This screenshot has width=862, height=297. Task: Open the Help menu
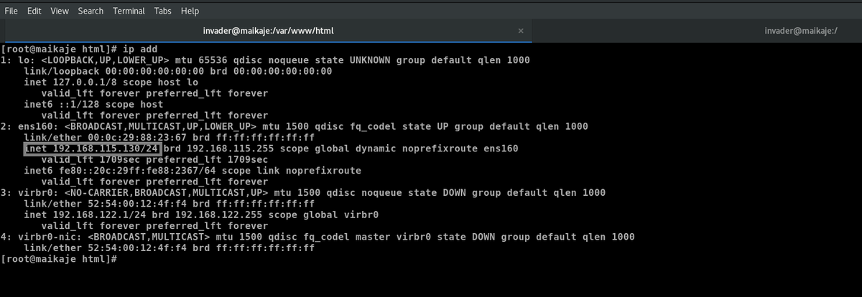190,11
